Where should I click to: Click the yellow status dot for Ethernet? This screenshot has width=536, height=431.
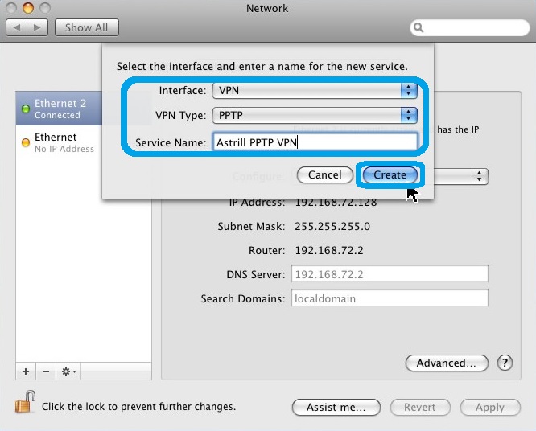pyautogui.click(x=26, y=142)
